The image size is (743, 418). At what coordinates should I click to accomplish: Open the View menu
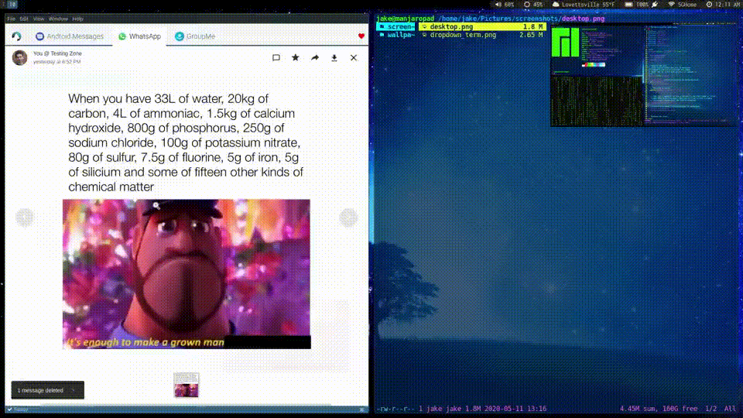click(39, 19)
